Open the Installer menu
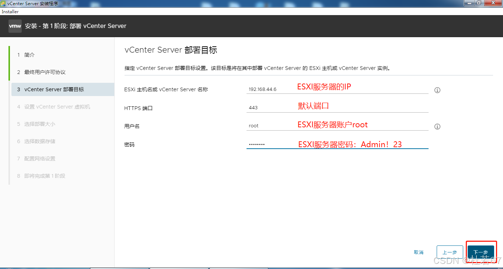The height and width of the screenshot is (269, 503). pyautogui.click(x=10, y=12)
